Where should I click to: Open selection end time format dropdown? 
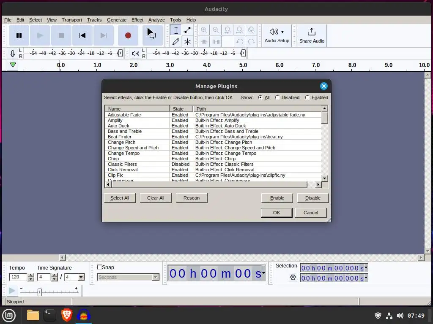(x=366, y=278)
